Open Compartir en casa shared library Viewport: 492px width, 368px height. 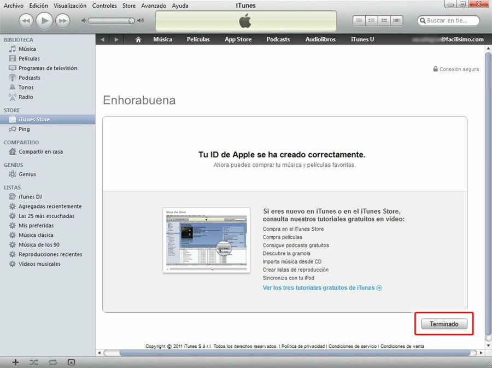click(x=36, y=151)
